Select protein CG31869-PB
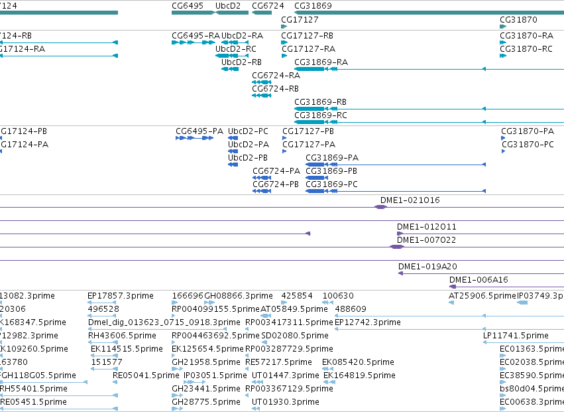Viewport: 564px width, 412px height. click(x=331, y=171)
